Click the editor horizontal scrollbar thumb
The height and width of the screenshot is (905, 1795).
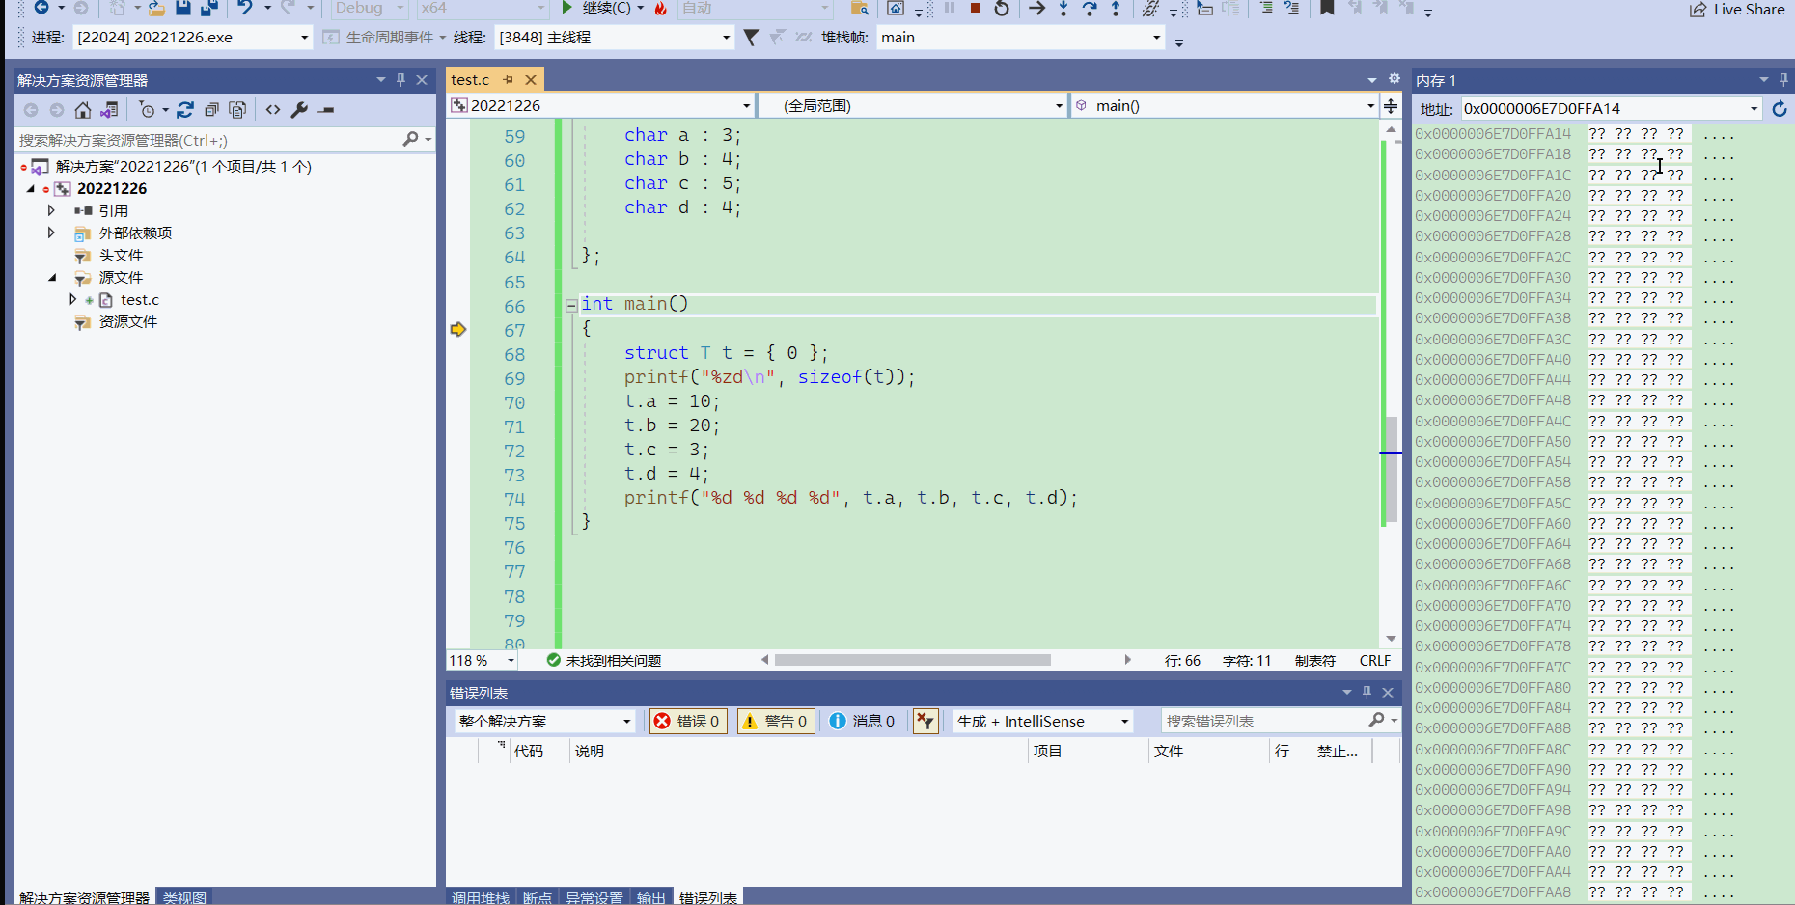tap(913, 660)
